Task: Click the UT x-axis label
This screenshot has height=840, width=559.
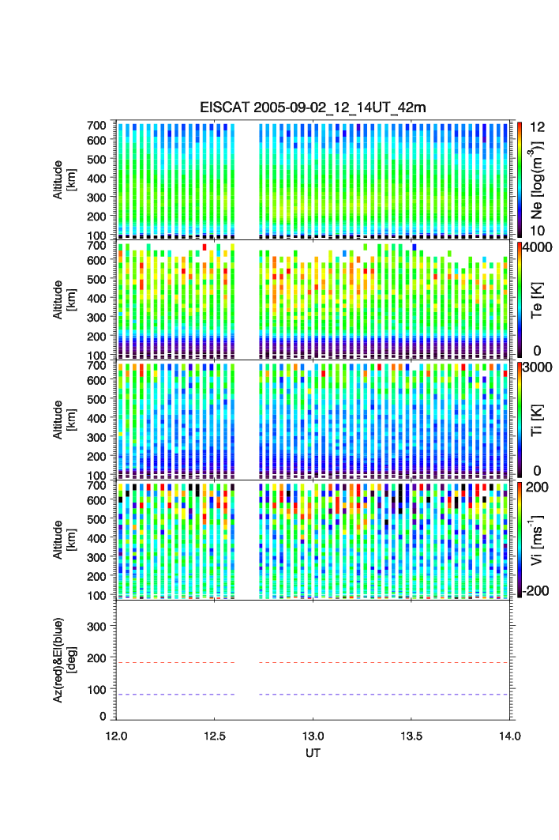Action: click(x=313, y=753)
